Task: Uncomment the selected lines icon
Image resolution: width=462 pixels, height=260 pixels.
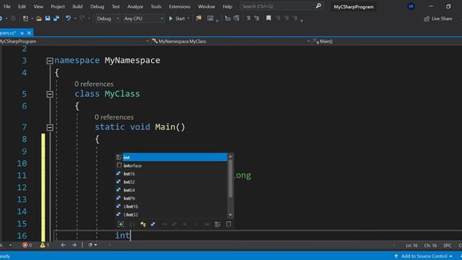Action: (x=236, y=19)
